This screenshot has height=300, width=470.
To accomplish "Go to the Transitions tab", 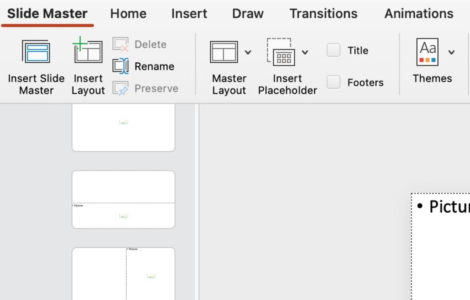I will point(323,14).
